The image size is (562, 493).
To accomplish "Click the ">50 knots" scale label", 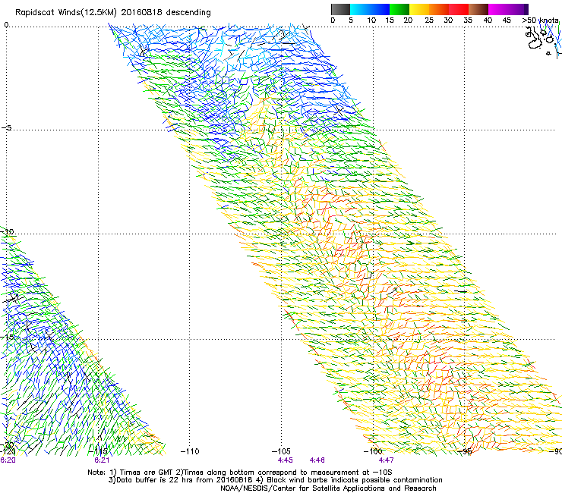I will click(540, 20).
